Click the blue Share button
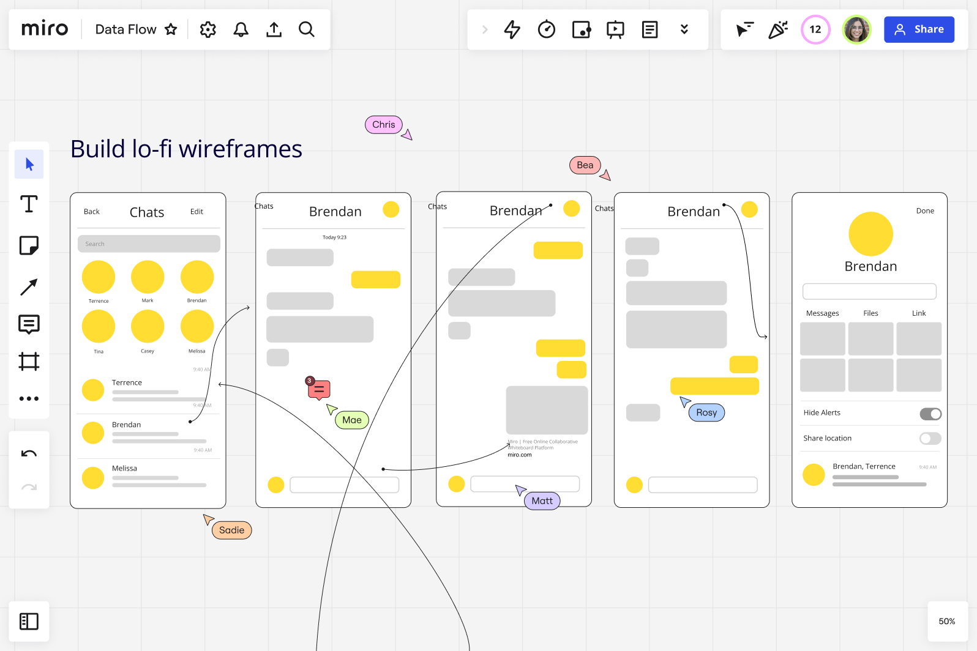The width and height of the screenshot is (977, 651). pos(918,29)
